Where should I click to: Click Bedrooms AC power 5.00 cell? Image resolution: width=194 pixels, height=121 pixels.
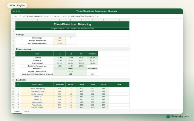click(x=60, y=102)
